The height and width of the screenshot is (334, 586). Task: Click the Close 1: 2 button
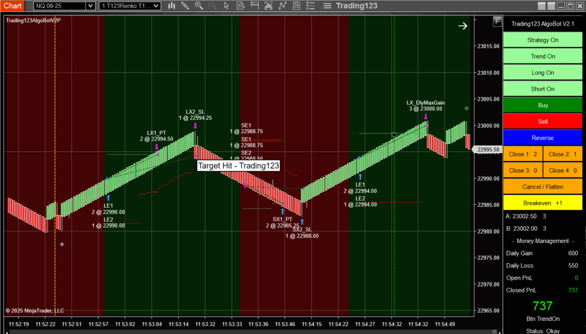click(x=523, y=154)
